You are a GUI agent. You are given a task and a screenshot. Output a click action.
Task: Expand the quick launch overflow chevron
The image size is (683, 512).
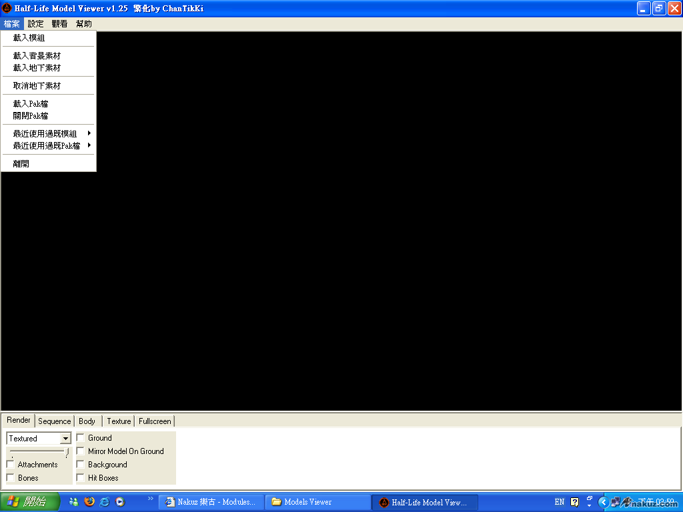151,499
